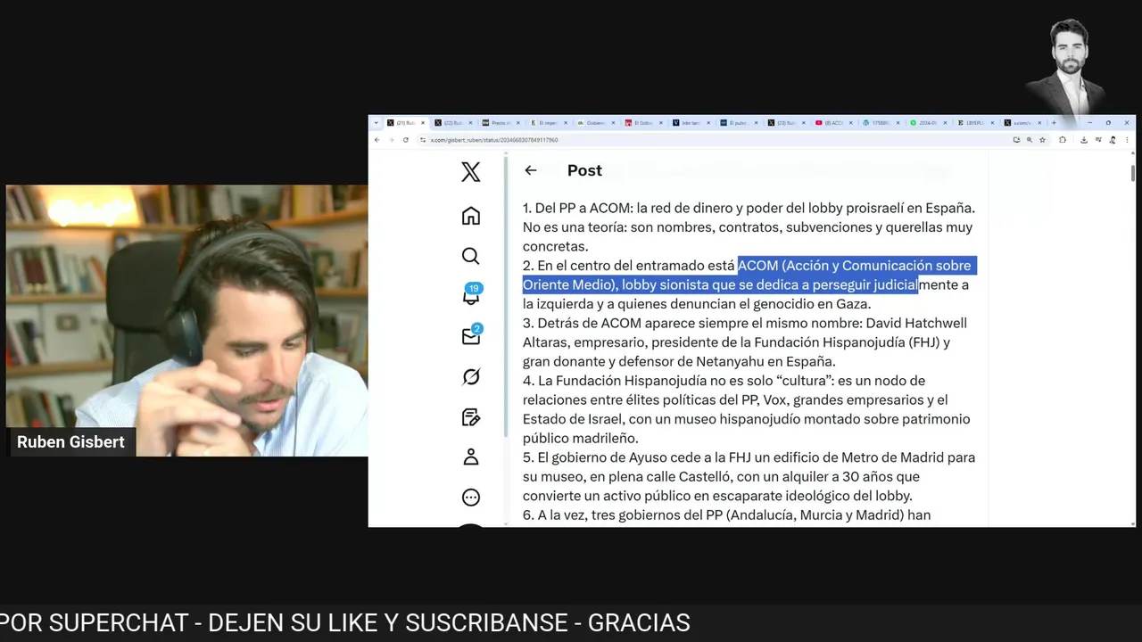Select the '(21) Rub' X tab
Image resolution: width=1142 pixels, height=642 pixels.
tap(405, 123)
